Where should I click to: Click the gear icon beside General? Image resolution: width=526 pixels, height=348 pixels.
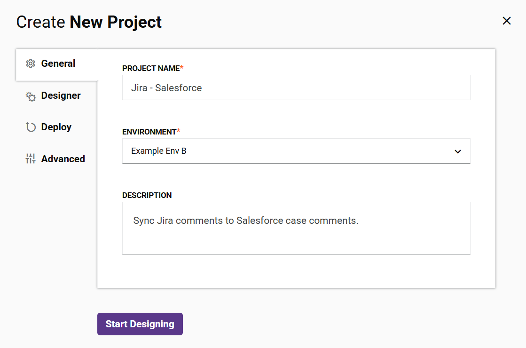pyautogui.click(x=30, y=63)
